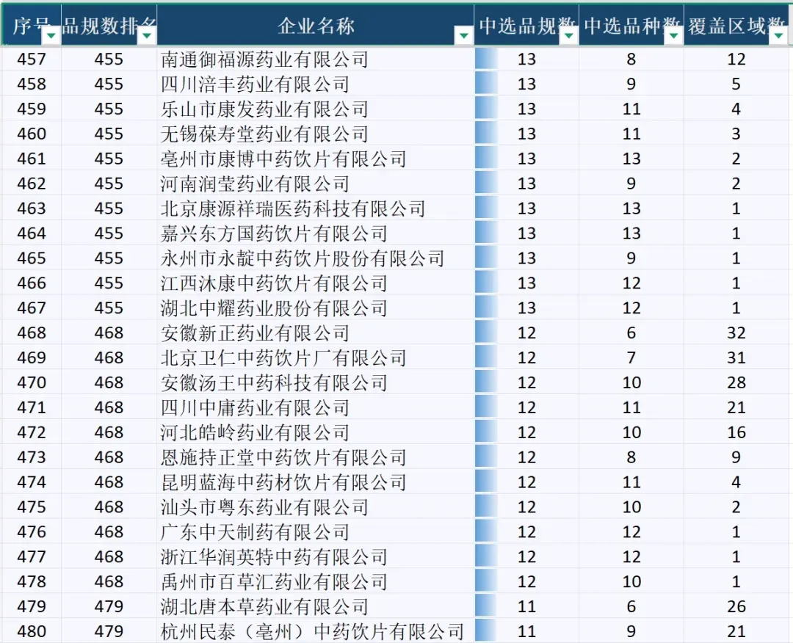This screenshot has height=643, width=793.
Task: Click serial number cell 480
Action: 32,631
